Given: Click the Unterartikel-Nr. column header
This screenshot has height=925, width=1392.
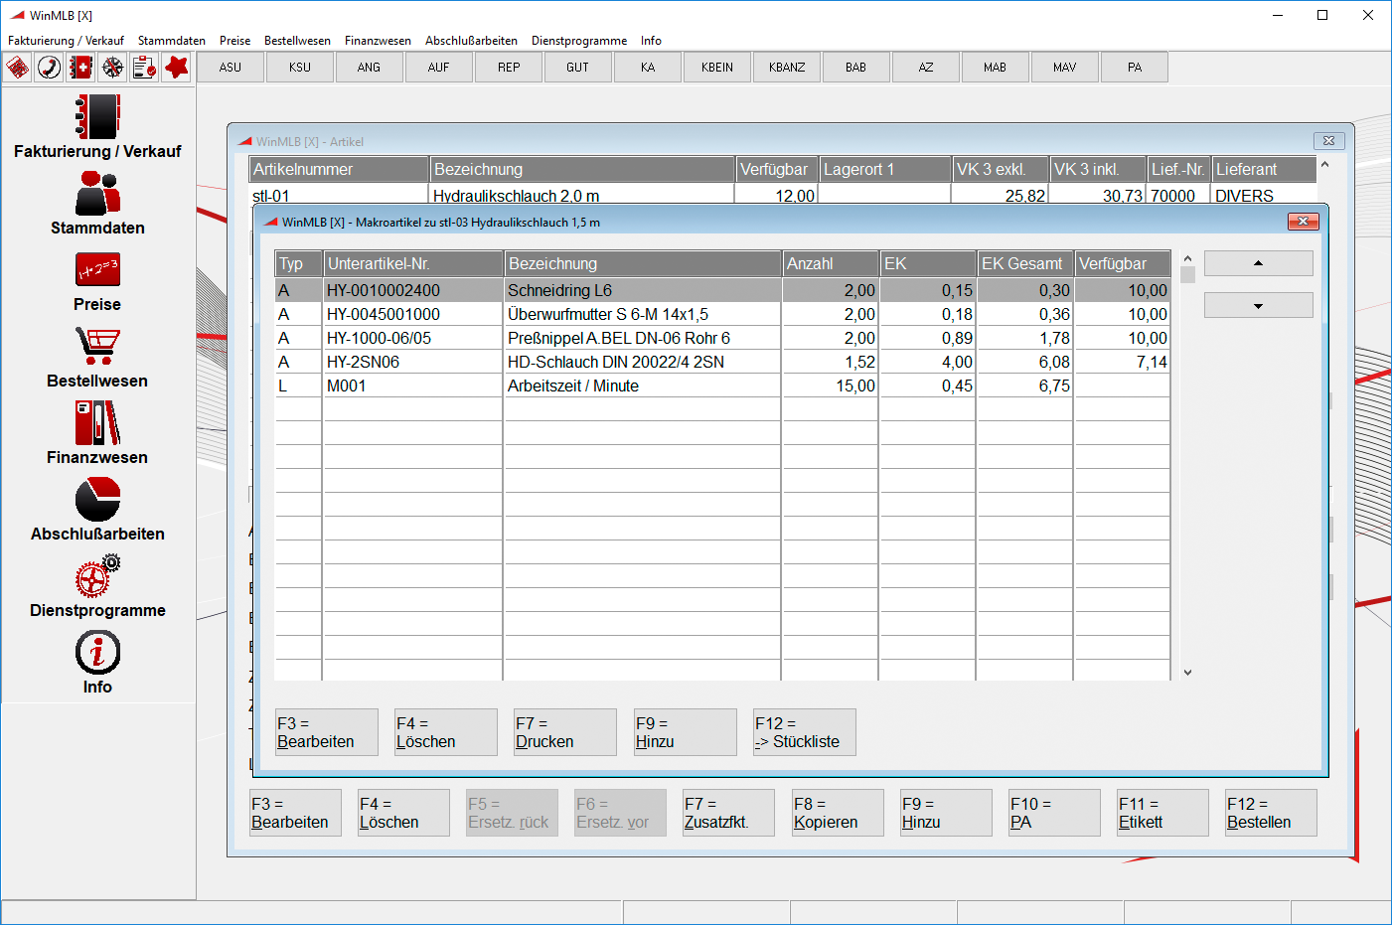Looking at the screenshot, I should [413, 263].
